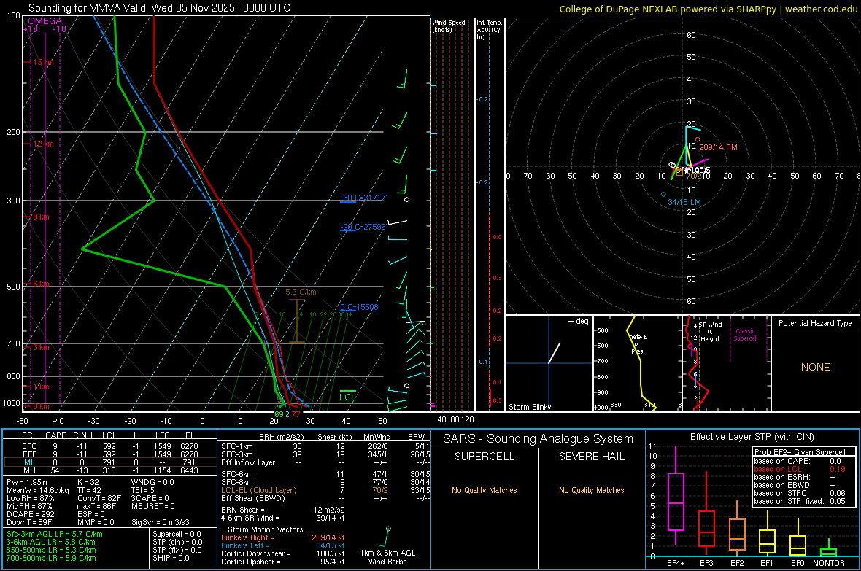The width and height of the screenshot is (861, 571).
Task: Click the red 'based on LCL: 0.19' line
Action: [800, 469]
